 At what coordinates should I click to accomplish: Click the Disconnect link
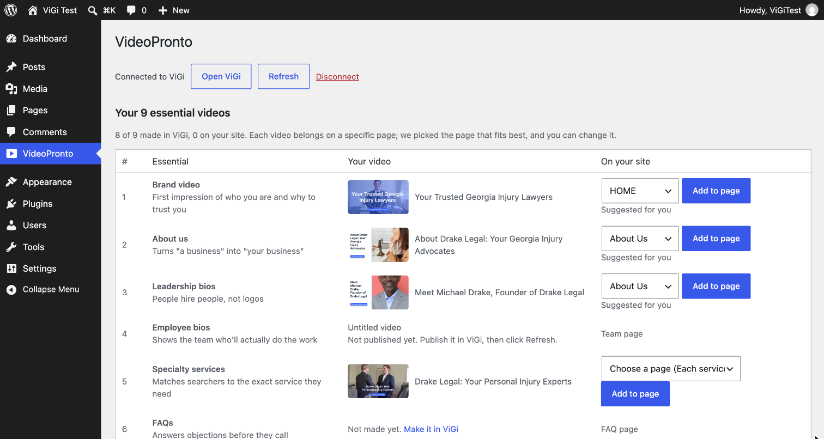click(337, 77)
